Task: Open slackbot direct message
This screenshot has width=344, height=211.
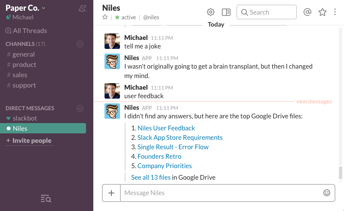Action: (21, 118)
